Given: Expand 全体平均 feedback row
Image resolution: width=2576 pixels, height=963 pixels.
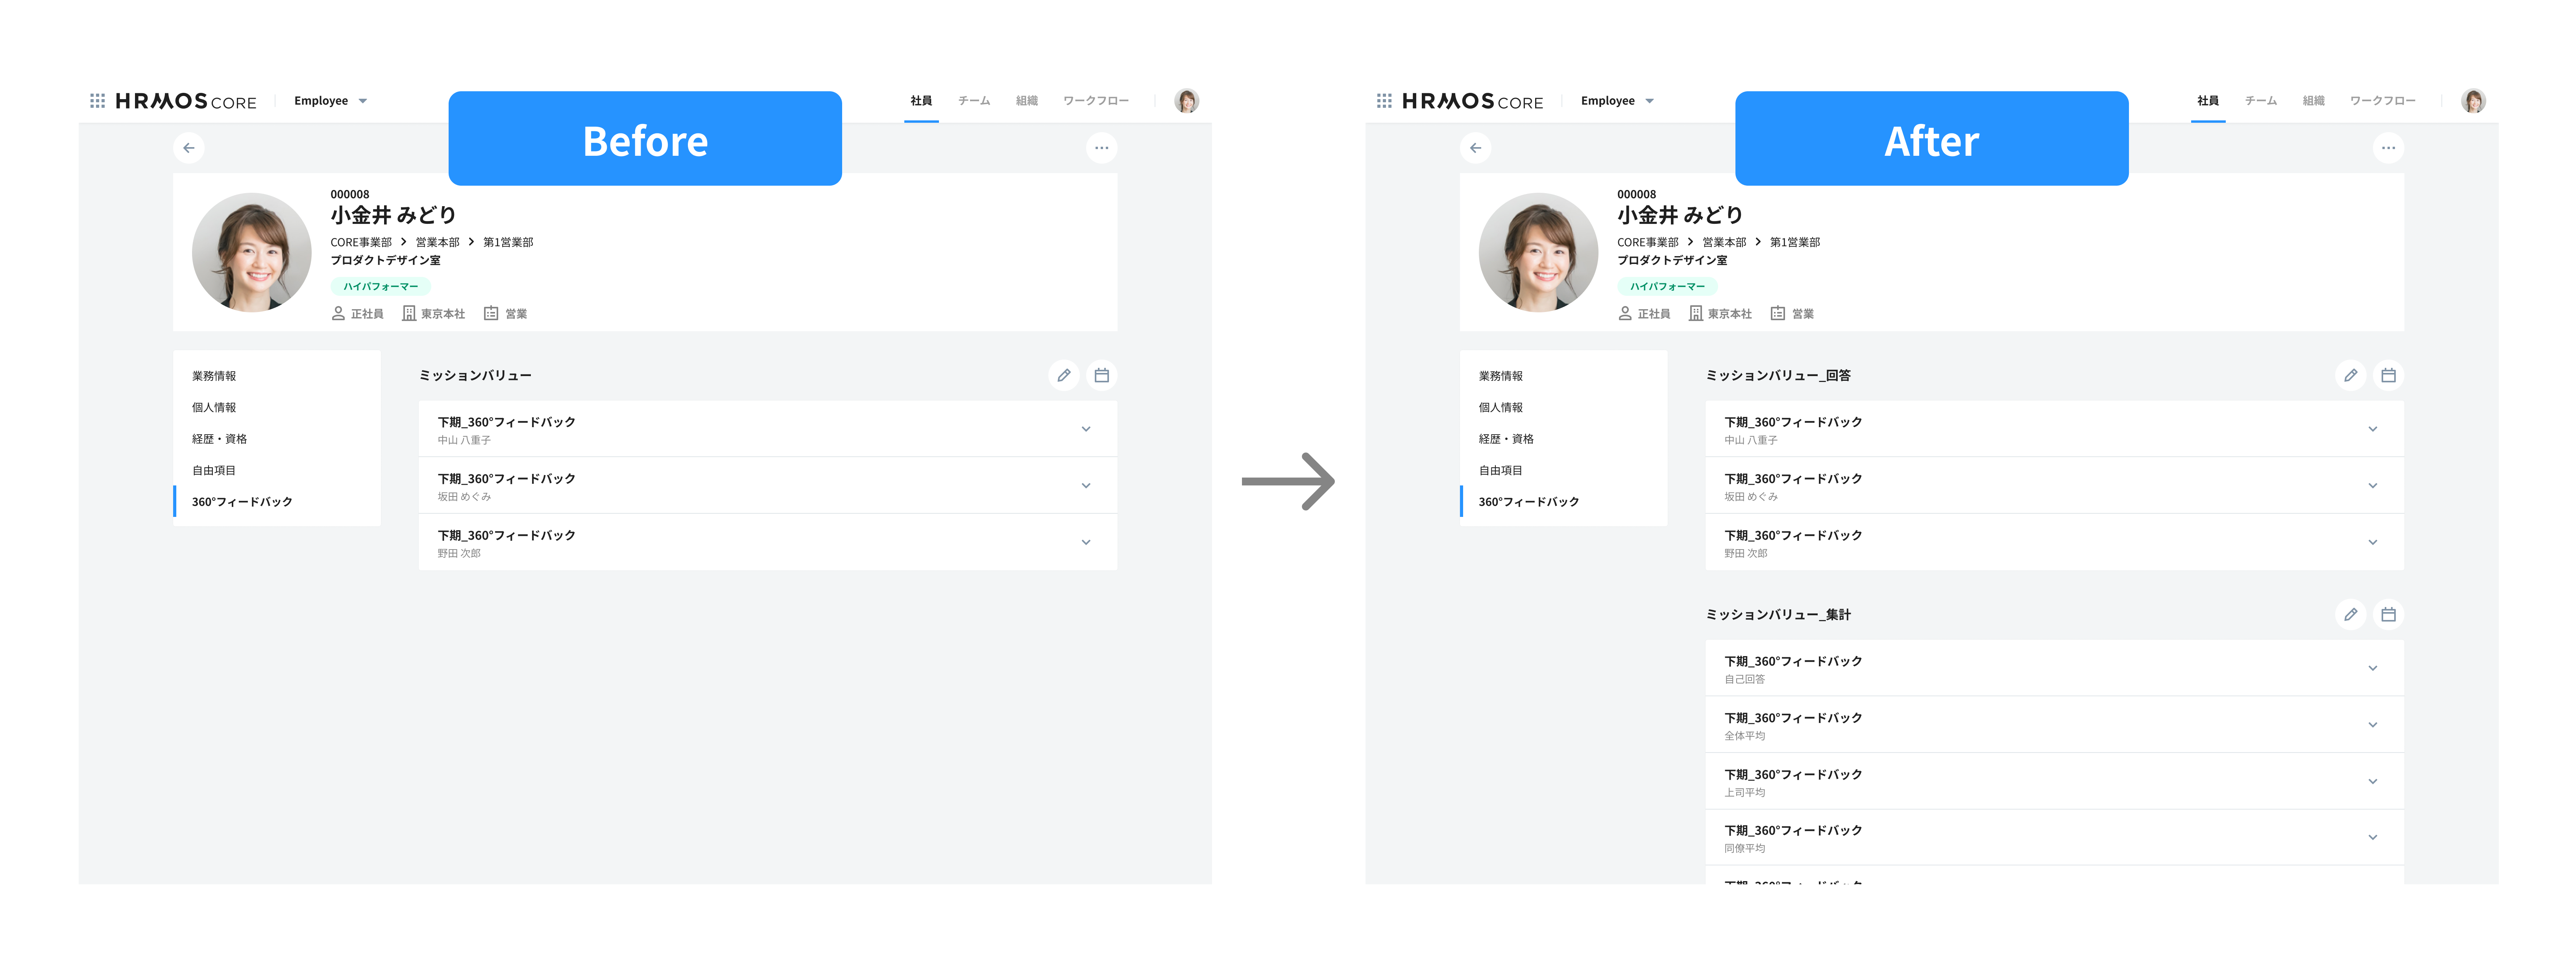Looking at the screenshot, I should tap(2372, 725).
